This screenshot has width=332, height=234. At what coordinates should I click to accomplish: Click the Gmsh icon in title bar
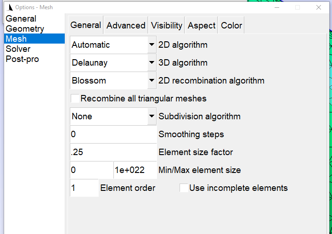point(10,7)
